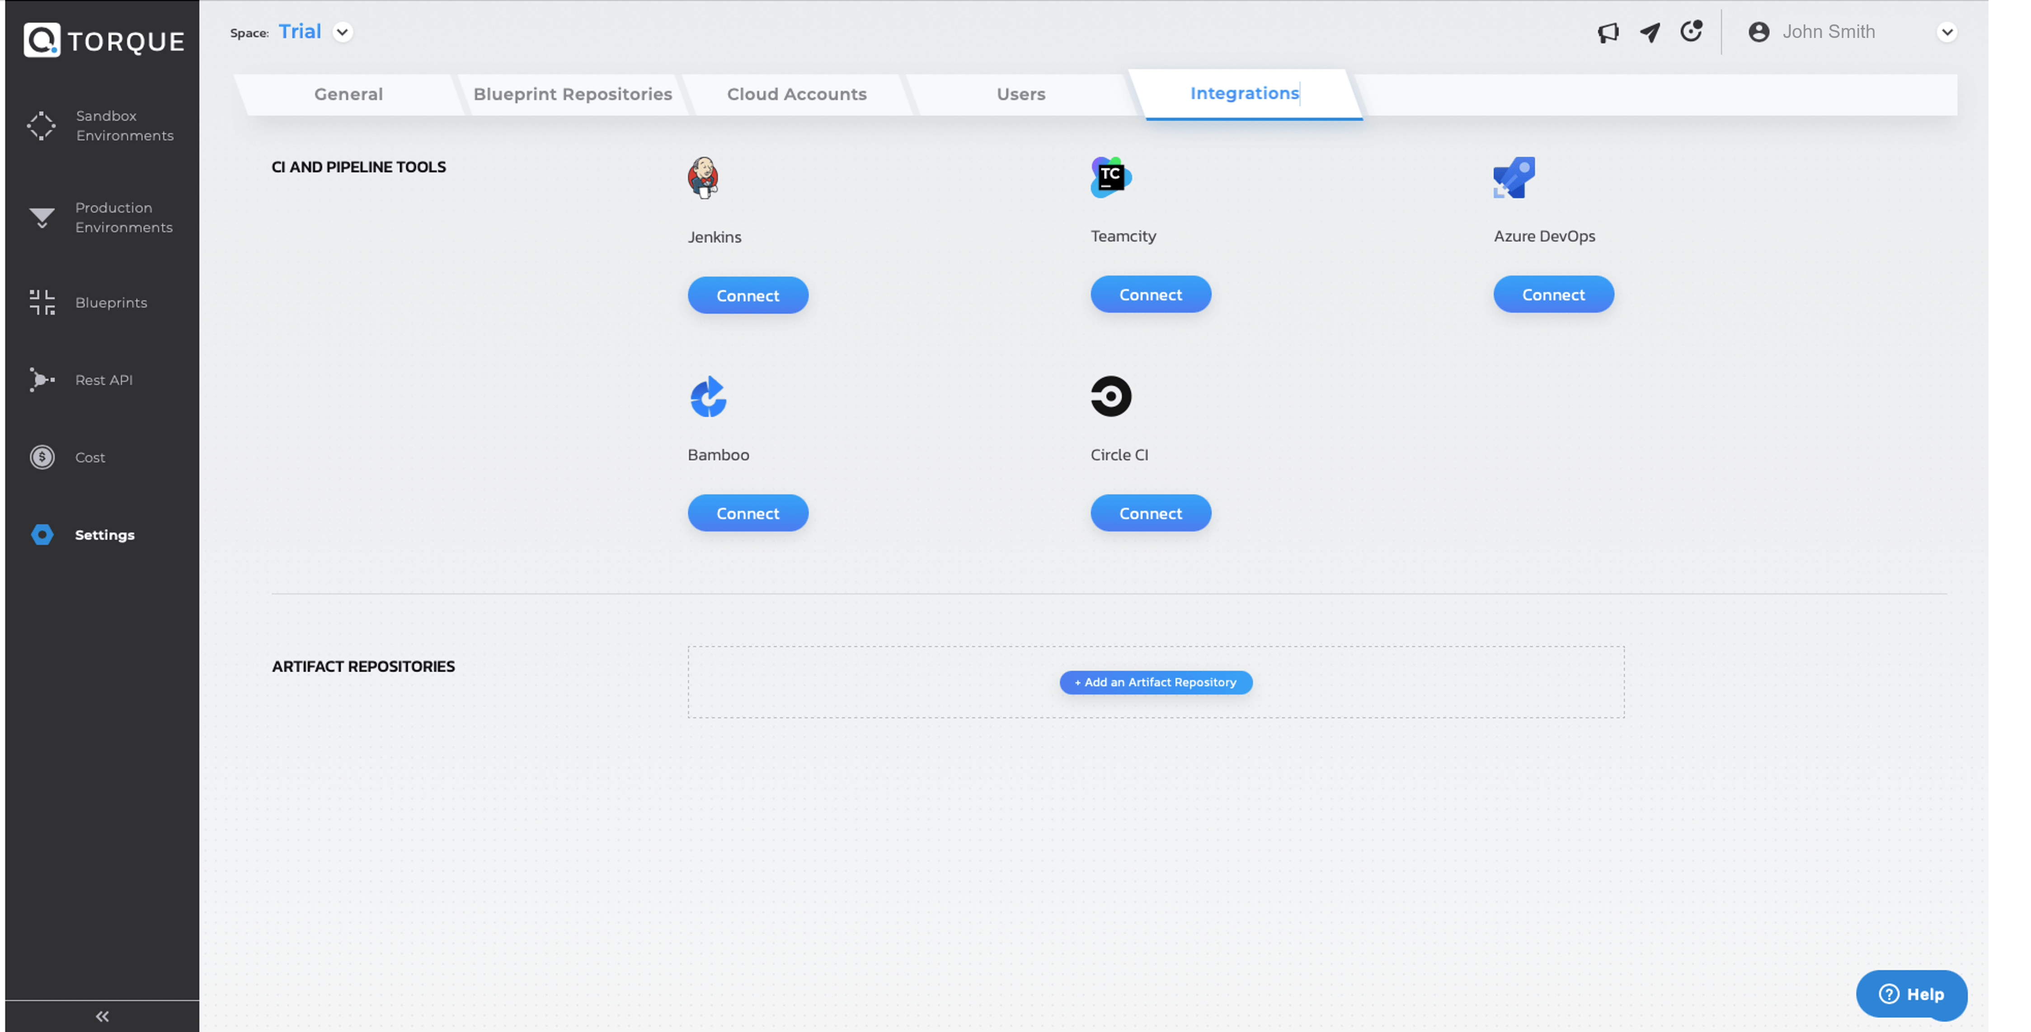
Task: Expand the Trial space dropdown
Action: tap(342, 33)
